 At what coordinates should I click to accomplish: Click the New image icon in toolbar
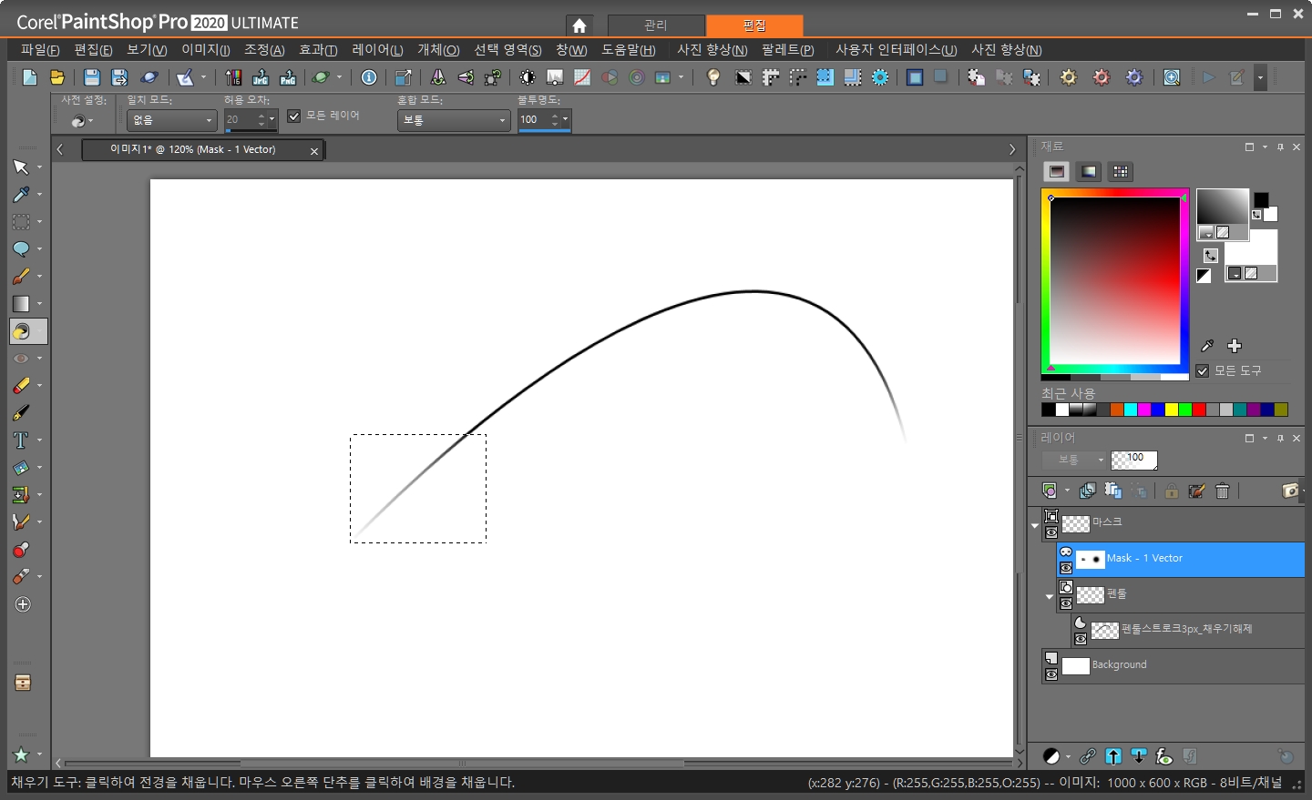click(29, 77)
